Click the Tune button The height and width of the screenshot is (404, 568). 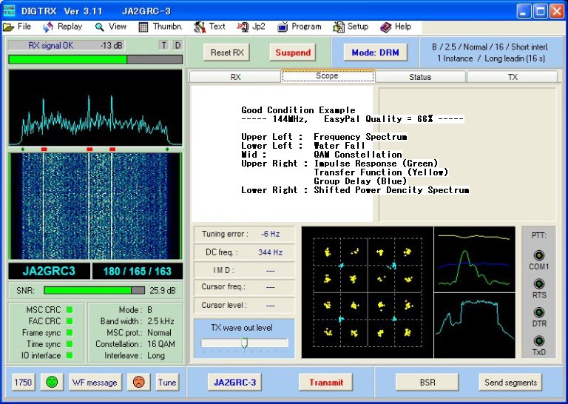[167, 383]
